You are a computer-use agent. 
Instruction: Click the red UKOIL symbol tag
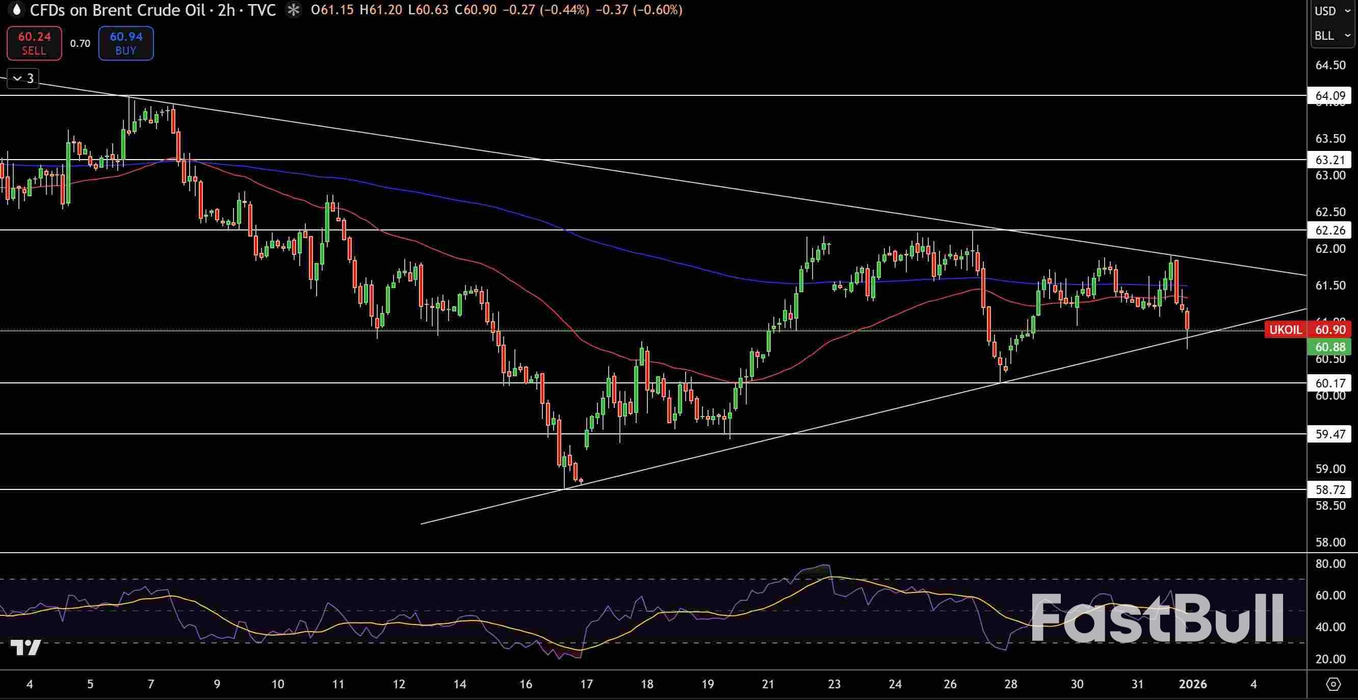(1285, 330)
